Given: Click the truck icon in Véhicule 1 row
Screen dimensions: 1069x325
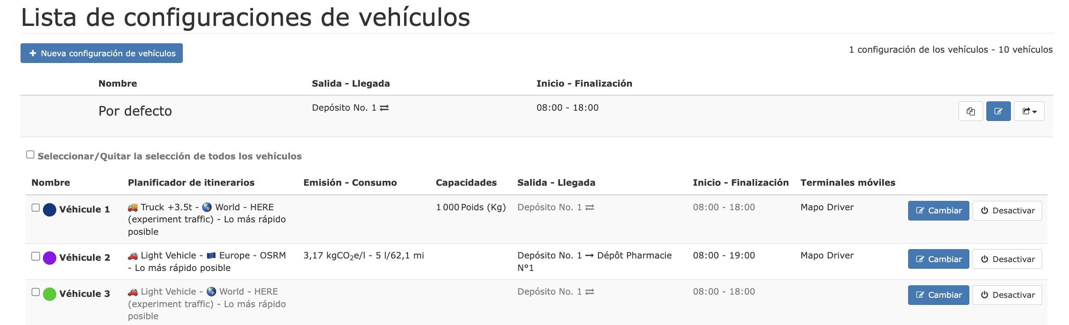Looking at the screenshot, I should tap(133, 207).
